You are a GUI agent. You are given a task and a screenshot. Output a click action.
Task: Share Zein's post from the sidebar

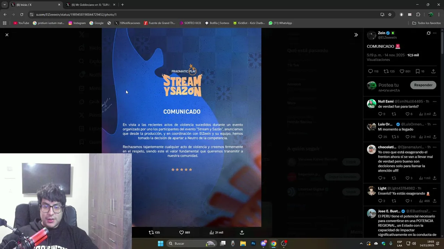(x=433, y=71)
